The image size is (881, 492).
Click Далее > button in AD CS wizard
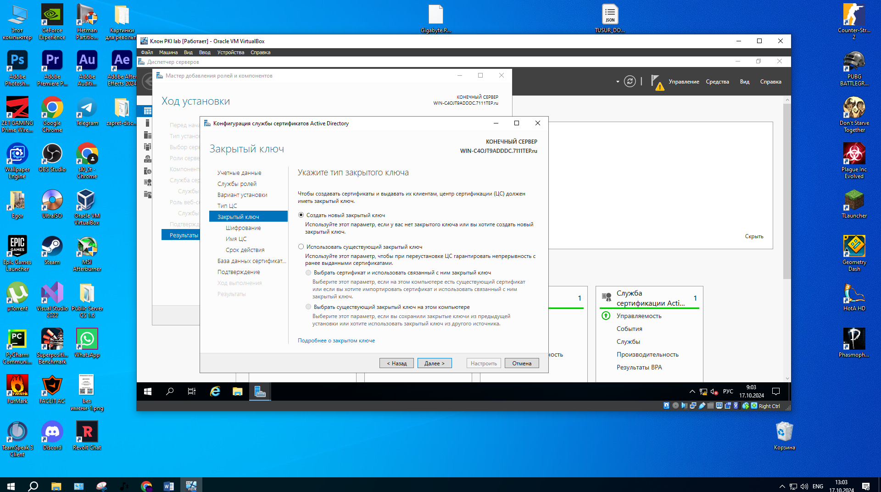point(434,363)
